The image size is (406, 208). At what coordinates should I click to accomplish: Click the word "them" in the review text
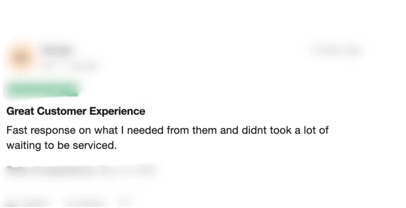point(205,130)
